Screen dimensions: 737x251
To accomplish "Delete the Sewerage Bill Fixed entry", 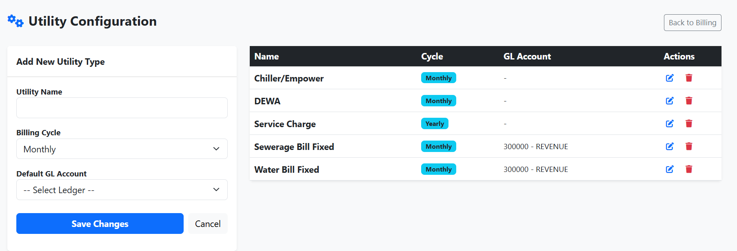I will (x=689, y=146).
